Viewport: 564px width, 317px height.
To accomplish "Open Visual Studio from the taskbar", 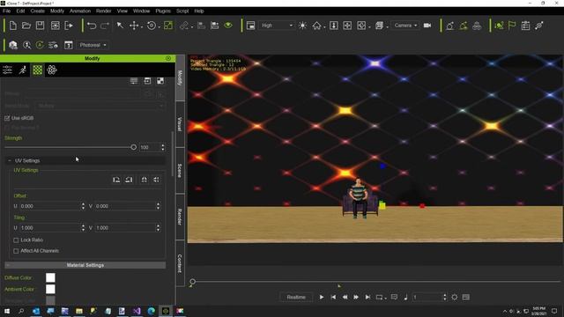I will coord(137,311).
